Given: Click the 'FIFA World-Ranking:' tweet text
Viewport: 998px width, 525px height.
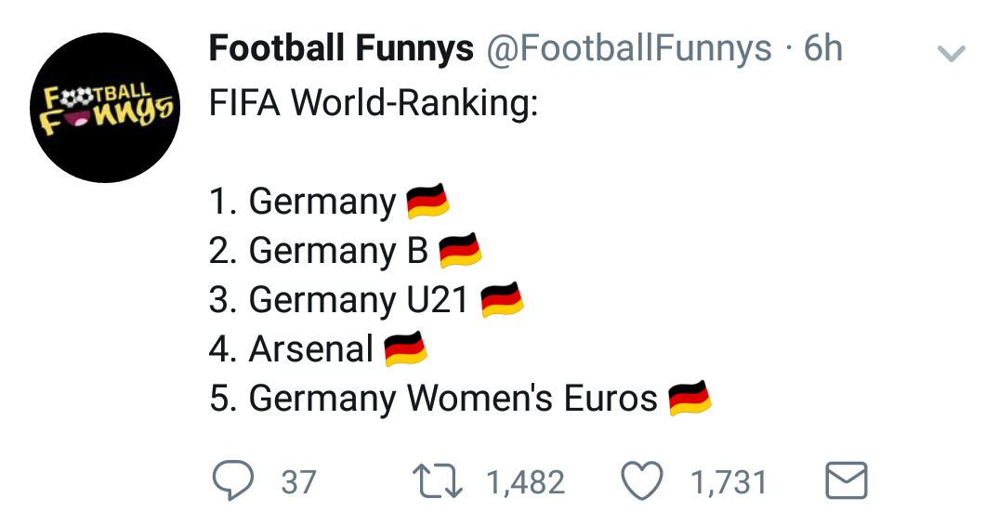Looking at the screenshot, I should pos(374,102).
